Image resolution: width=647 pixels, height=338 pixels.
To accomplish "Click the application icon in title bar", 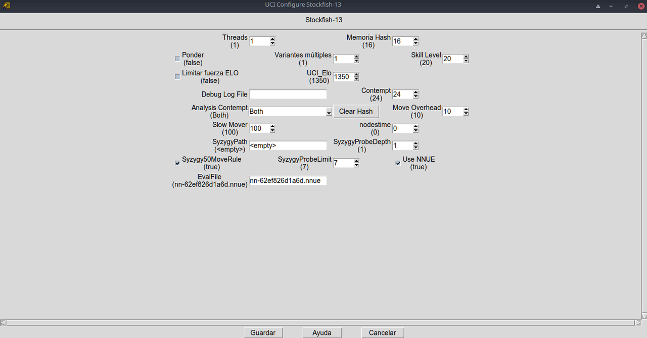I will pos(7,6).
